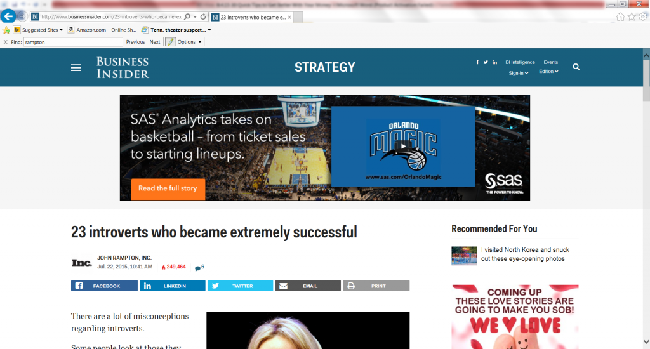Open Business Insider's Facebook page icon
The image size is (650, 349).
click(477, 62)
